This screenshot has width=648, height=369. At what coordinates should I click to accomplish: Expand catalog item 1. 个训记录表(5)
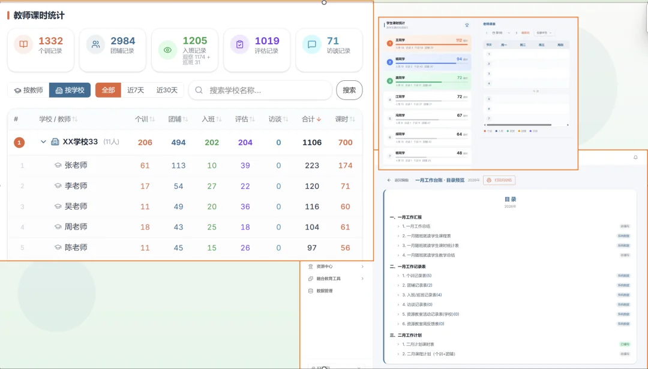398,276
